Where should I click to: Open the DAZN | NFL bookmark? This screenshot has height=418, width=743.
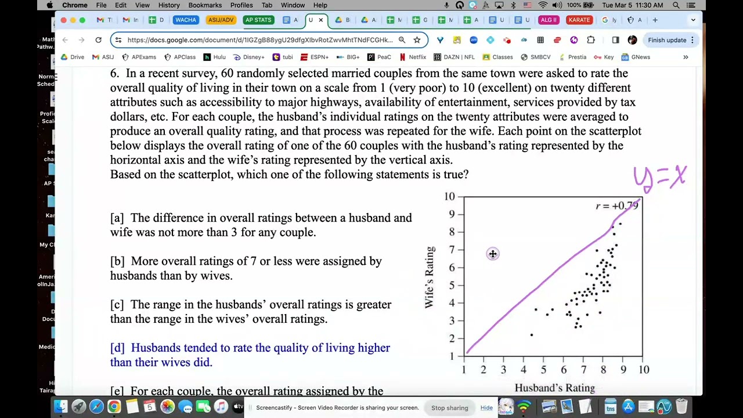(454, 57)
